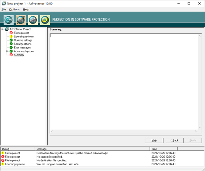
Task: Click the yellow warning icon beside Licensing systems
Action: click(x=11, y=37)
